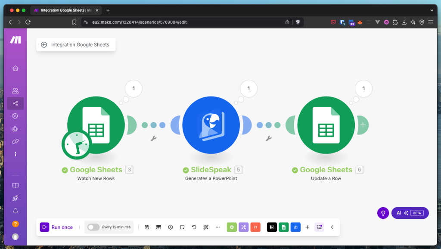Open the MetaMask fox extension icon
441x249 pixels.
pos(360,22)
